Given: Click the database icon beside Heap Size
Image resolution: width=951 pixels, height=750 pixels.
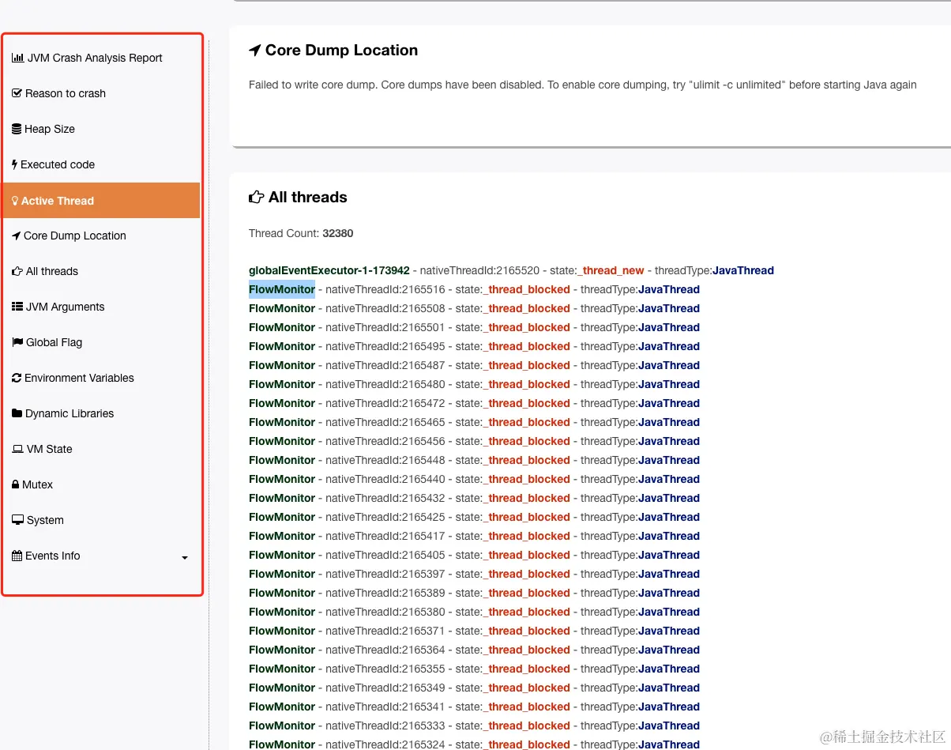Looking at the screenshot, I should 17,129.
